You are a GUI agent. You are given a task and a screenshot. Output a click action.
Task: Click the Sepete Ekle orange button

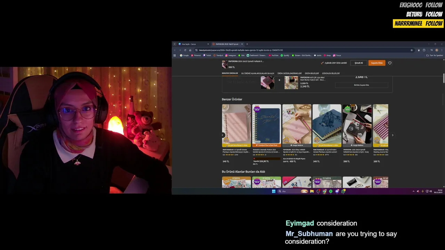377,63
